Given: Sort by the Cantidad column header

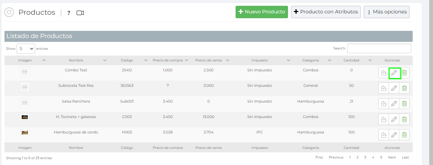Looking at the screenshot, I should [351, 60].
